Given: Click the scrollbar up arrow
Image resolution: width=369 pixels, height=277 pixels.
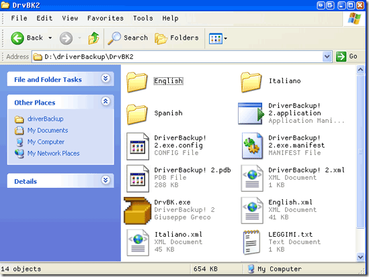Looking at the screenshot, I should click(360, 70).
